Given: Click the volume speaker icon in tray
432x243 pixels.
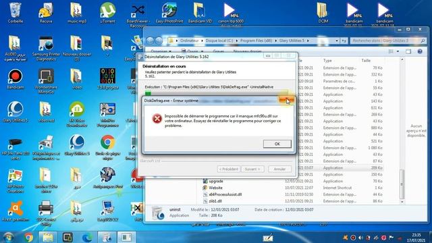Looking at the screenshot, I should click(360, 238).
